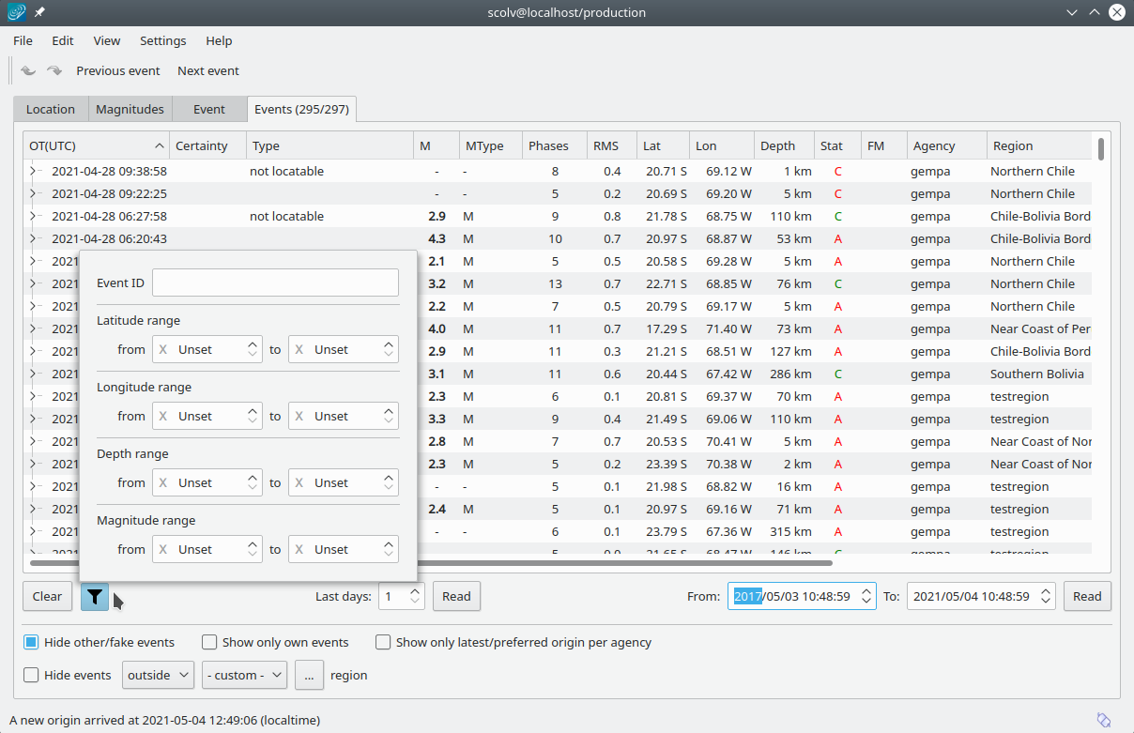Image resolution: width=1134 pixels, height=733 pixels.
Task: Clear the Magnitude range to value using X
Action: (299, 549)
